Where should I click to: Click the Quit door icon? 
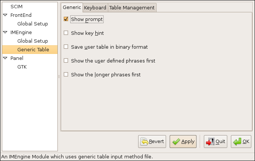pyautogui.click(x=210, y=142)
